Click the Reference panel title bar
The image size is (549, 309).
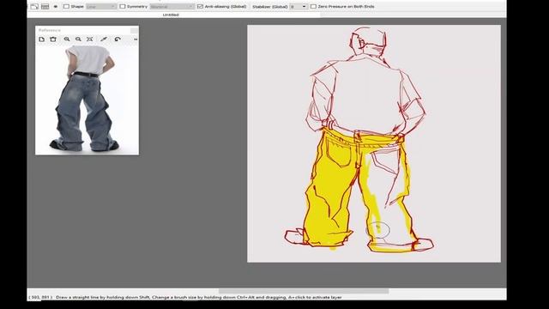click(x=83, y=30)
